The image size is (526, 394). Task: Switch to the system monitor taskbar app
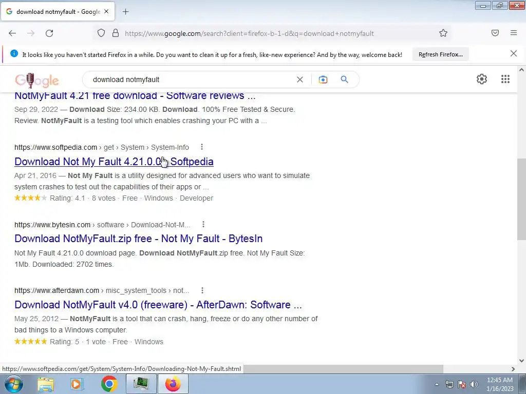click(141, 384)
